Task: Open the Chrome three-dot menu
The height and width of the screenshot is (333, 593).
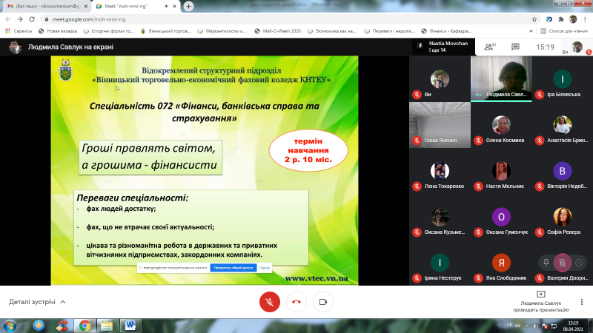Action: point(586,19)
